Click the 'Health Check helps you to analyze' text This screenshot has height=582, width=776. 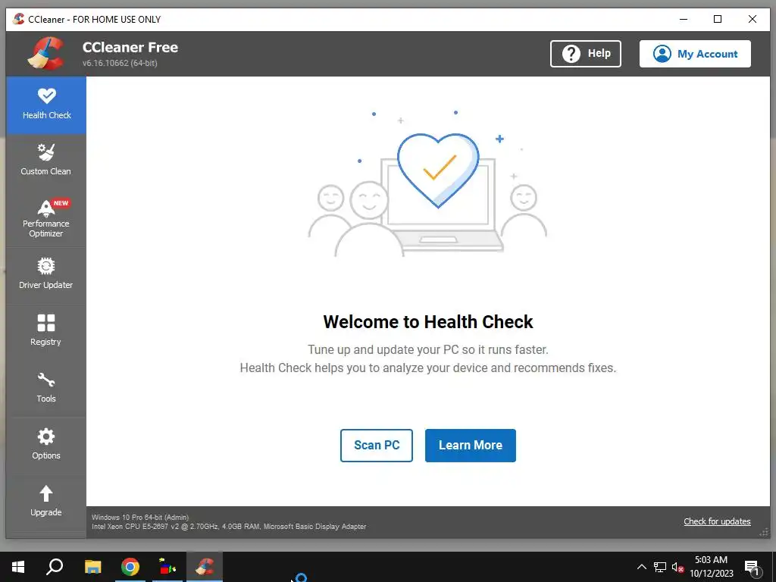coord(428,368)
